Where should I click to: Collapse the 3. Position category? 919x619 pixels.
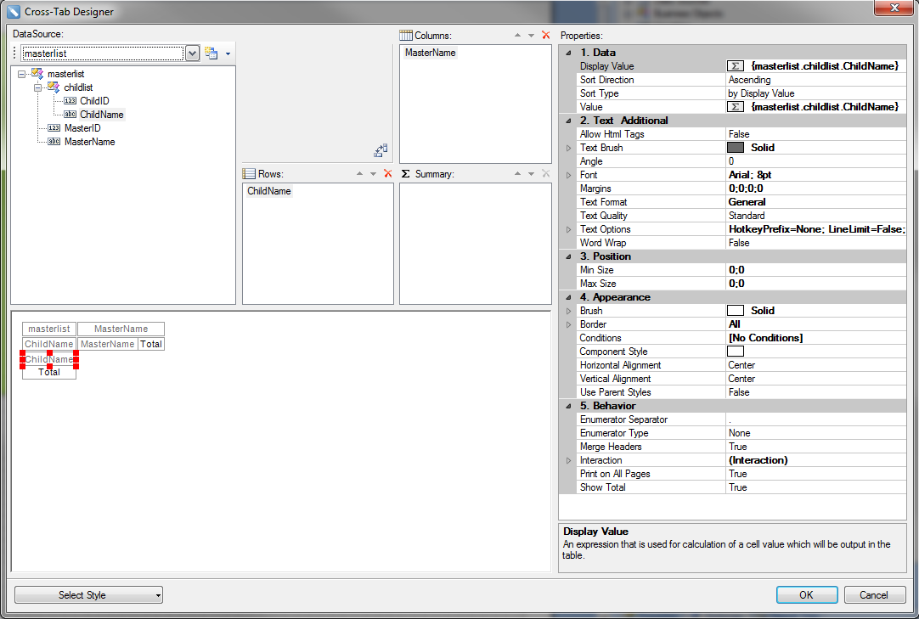click(568, 256)
